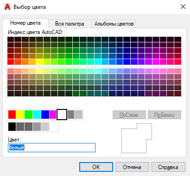Click the Цвет input field containing белый
This screenshot has height=176, width=190.
[51, 148]
